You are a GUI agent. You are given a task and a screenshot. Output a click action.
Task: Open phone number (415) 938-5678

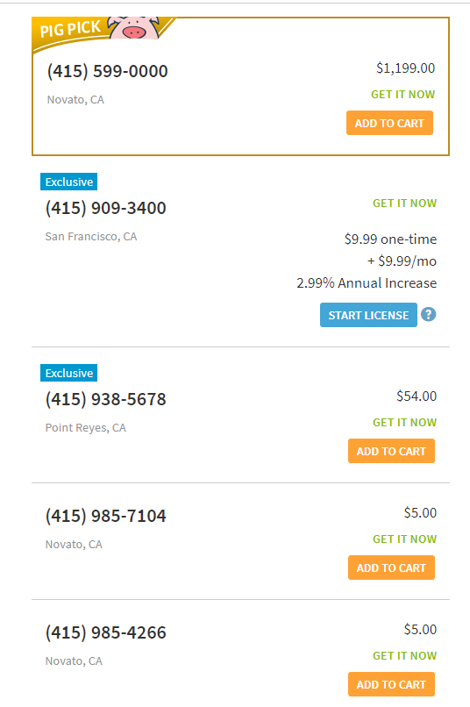point(106,399)
